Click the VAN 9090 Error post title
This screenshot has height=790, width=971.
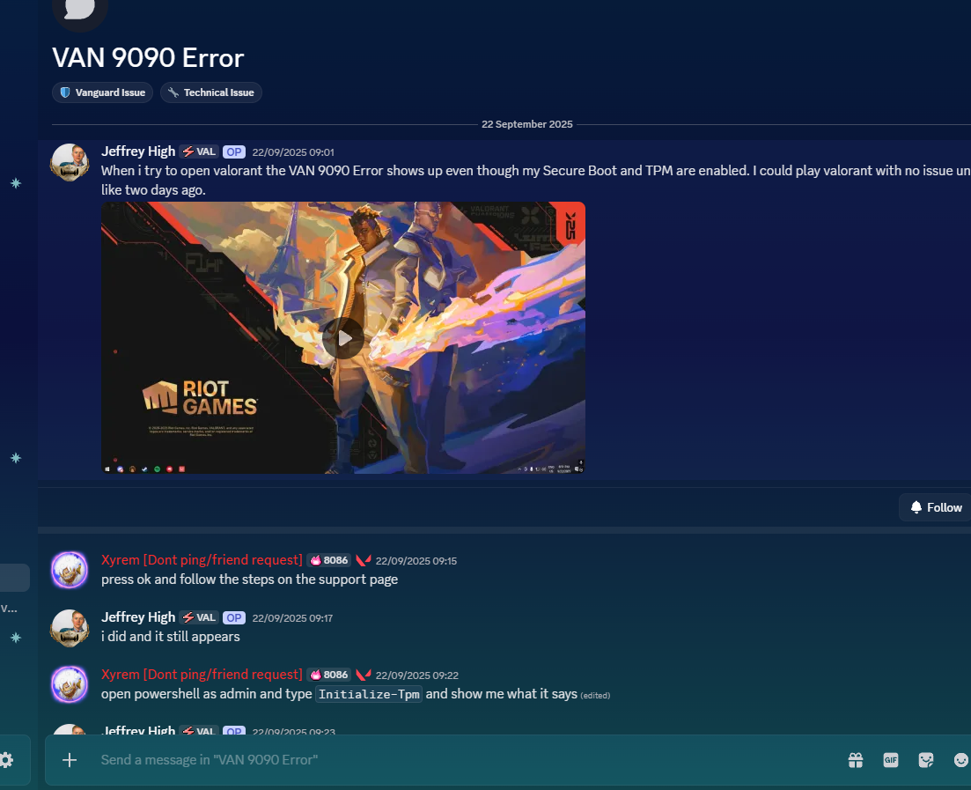tap(148, 57)
